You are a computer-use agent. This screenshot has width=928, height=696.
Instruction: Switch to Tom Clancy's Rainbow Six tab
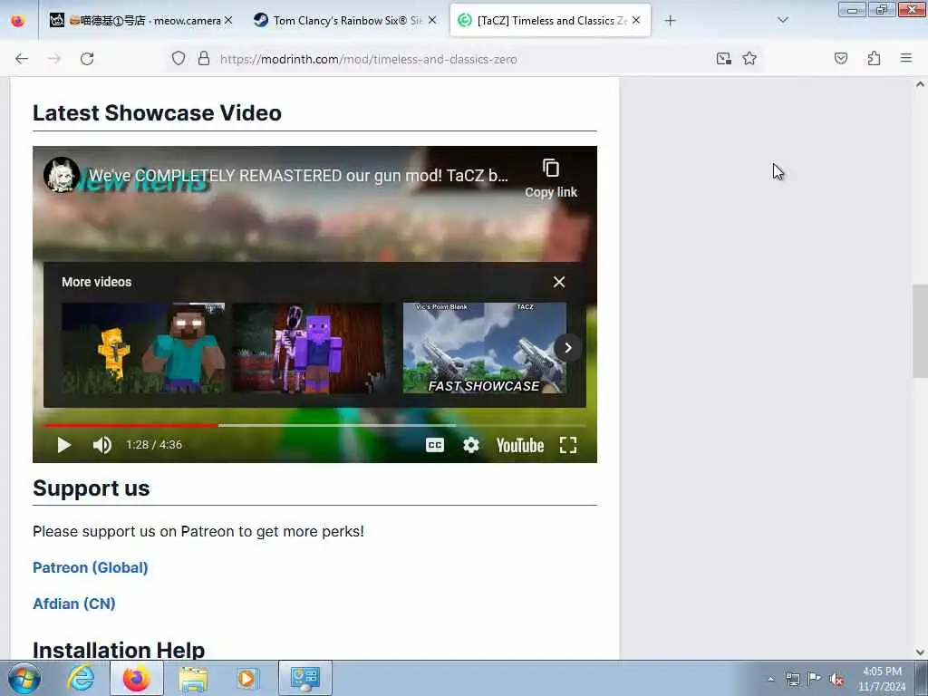[x=345, y=20]
